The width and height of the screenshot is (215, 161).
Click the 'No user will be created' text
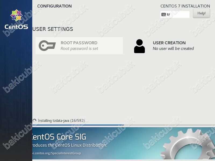point(173,49)
